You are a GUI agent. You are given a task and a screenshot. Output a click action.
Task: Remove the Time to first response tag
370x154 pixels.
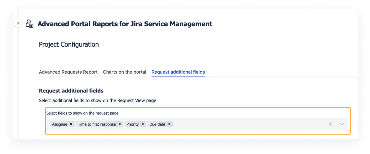120,124
